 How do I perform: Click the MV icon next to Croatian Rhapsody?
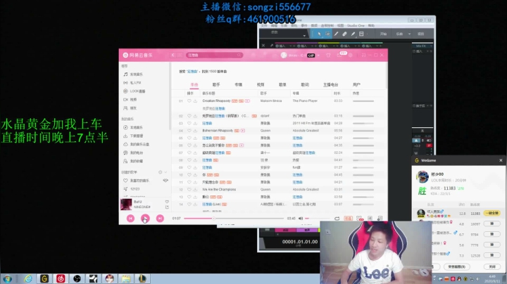[247, 101]
